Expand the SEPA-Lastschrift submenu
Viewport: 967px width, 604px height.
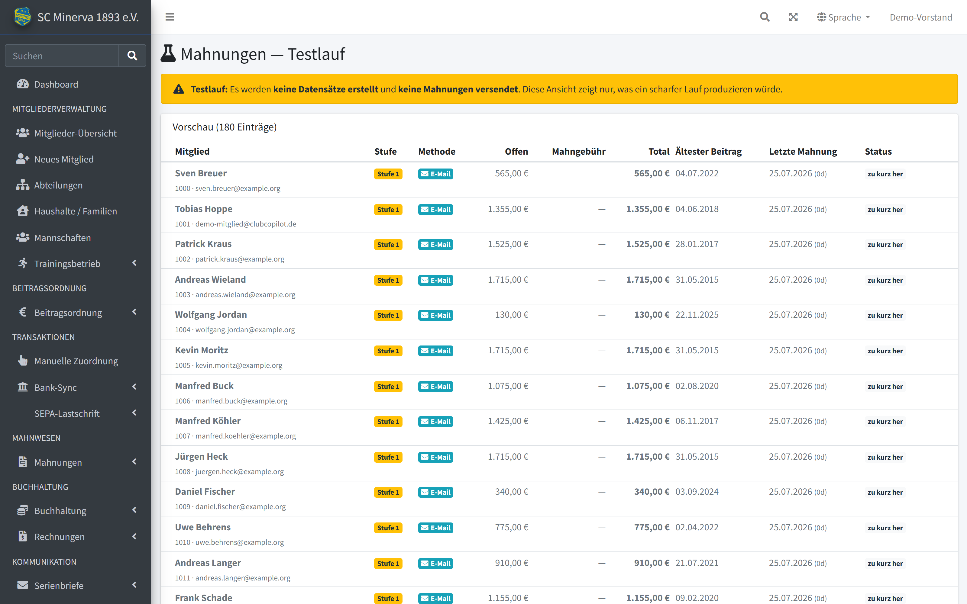point(76,413)
